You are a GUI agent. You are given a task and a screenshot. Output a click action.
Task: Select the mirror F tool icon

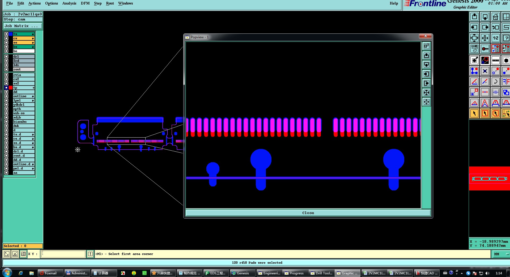coord(506,82)
